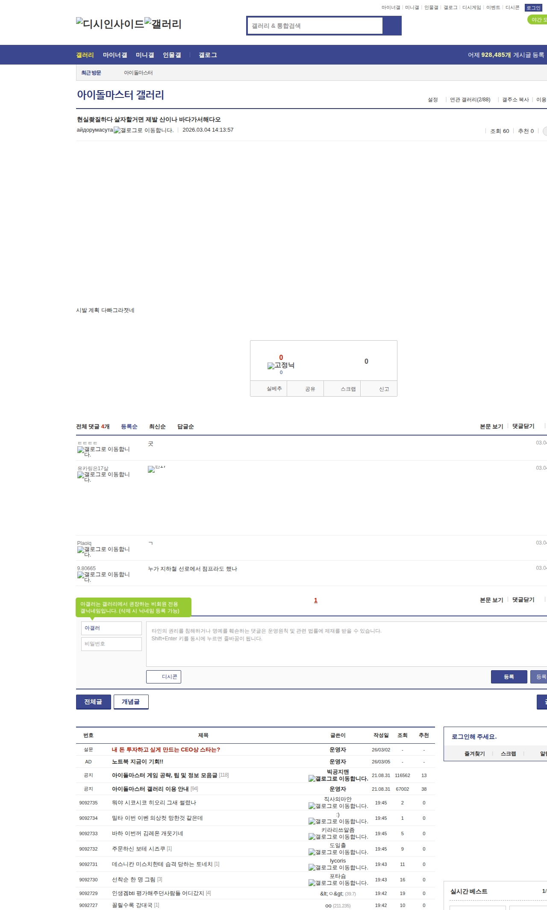Sort comments by 답글순
The height and width of the screenshot is (910, 547).
coord(185,427)
